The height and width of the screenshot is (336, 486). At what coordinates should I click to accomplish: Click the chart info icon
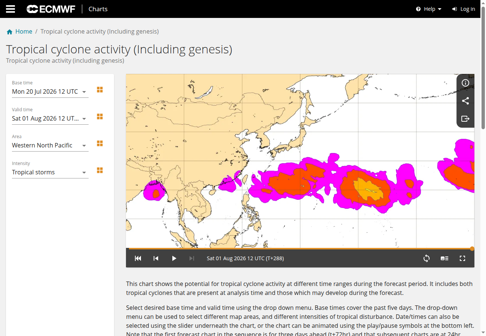[x=465, y=83]
